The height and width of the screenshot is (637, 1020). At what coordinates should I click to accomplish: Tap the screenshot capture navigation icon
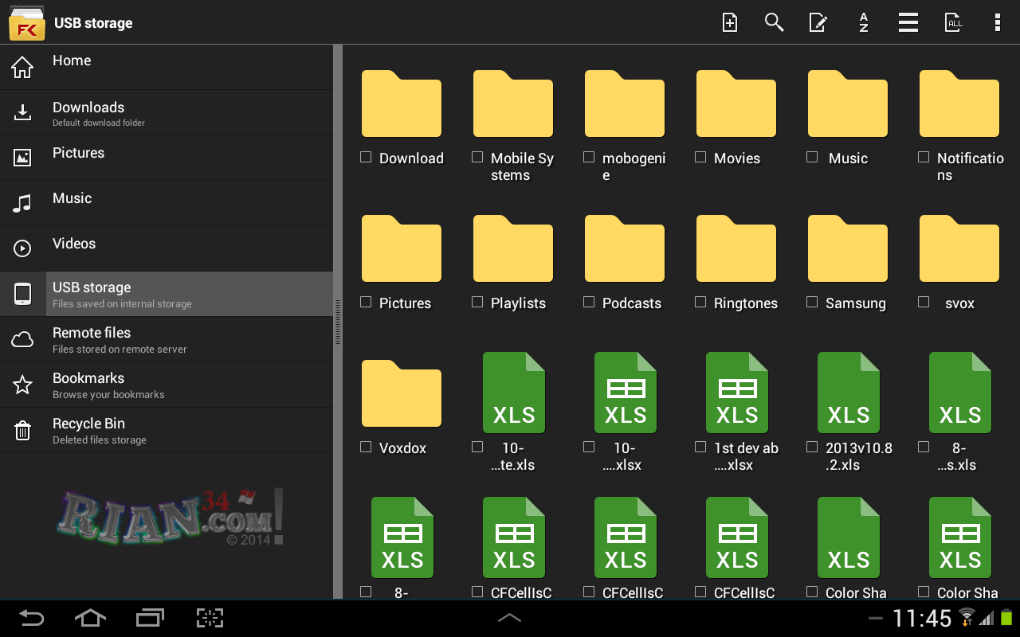tap(210, 618)
